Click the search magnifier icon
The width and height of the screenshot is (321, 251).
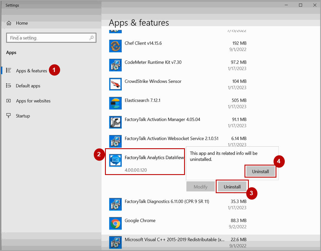coord(91,38)
